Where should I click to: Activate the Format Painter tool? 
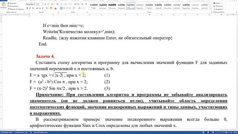tap(16, 9)
